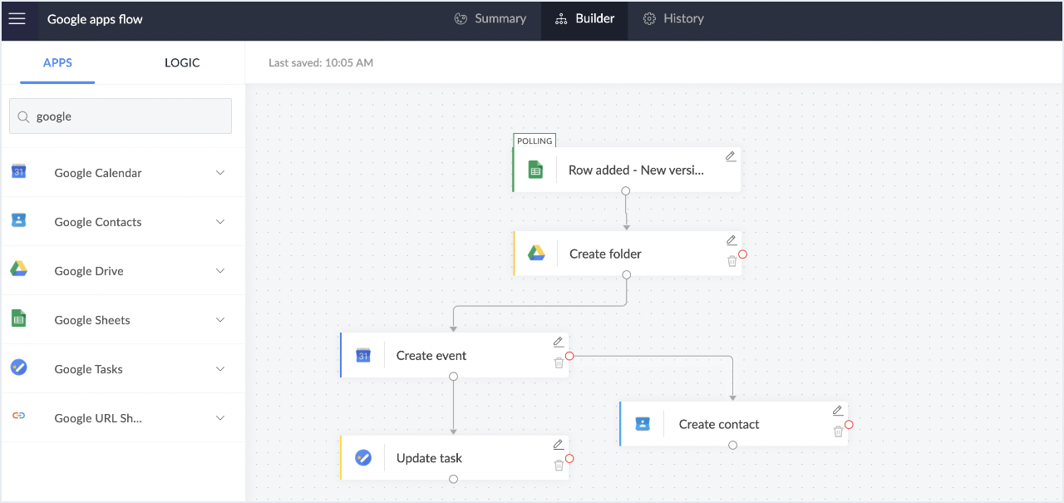Image resolution: width=1064 pixels, height=503 pixels.
Task: Click red error connector on Create event
Action: (570, 356)
